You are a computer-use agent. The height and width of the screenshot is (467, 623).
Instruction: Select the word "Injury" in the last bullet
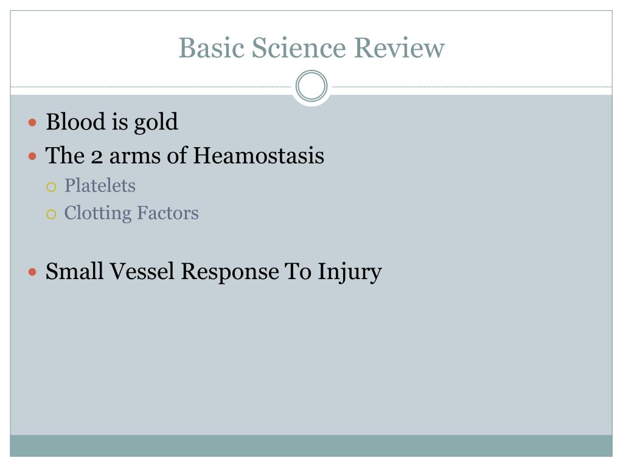349,272
